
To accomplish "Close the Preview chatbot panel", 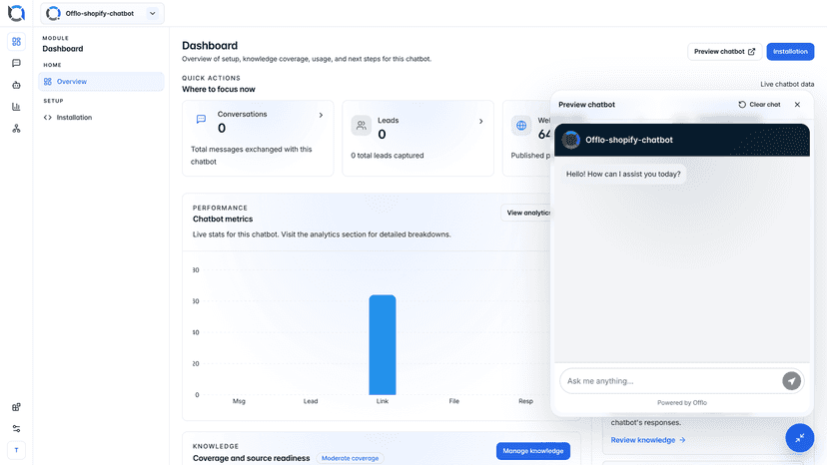I will (x=797, y=105).
